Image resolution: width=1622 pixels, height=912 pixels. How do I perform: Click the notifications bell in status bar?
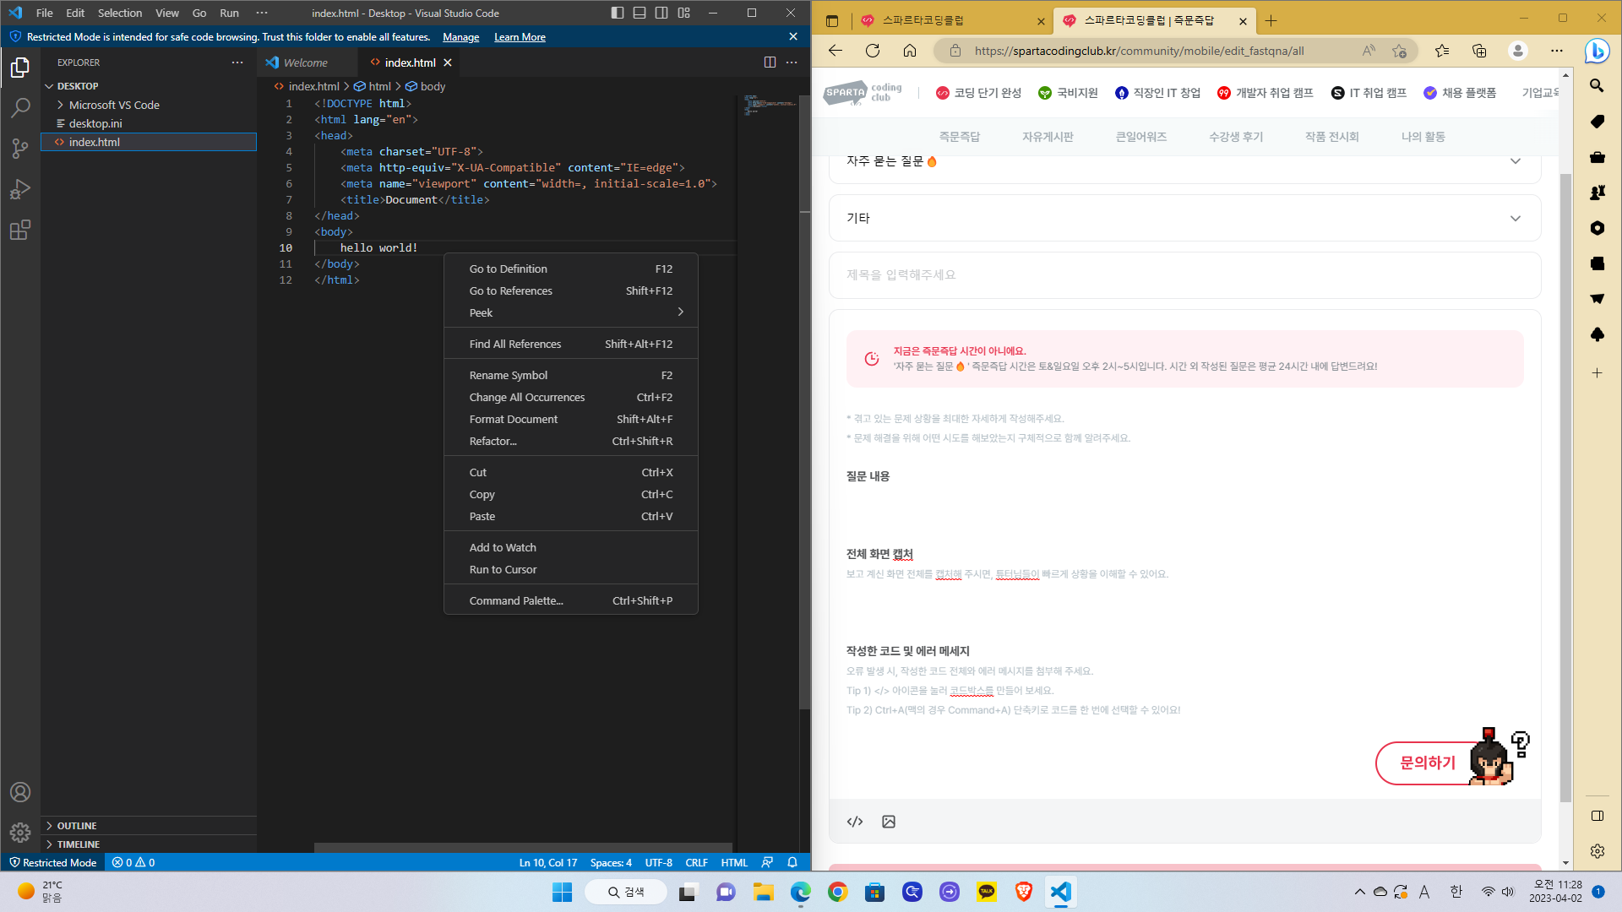coord(792,862)
